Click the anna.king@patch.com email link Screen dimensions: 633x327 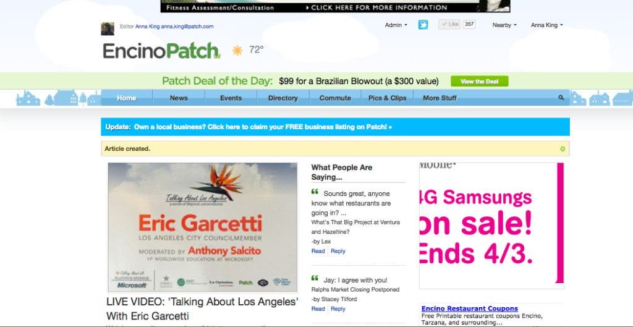click(x=187, y=26)
